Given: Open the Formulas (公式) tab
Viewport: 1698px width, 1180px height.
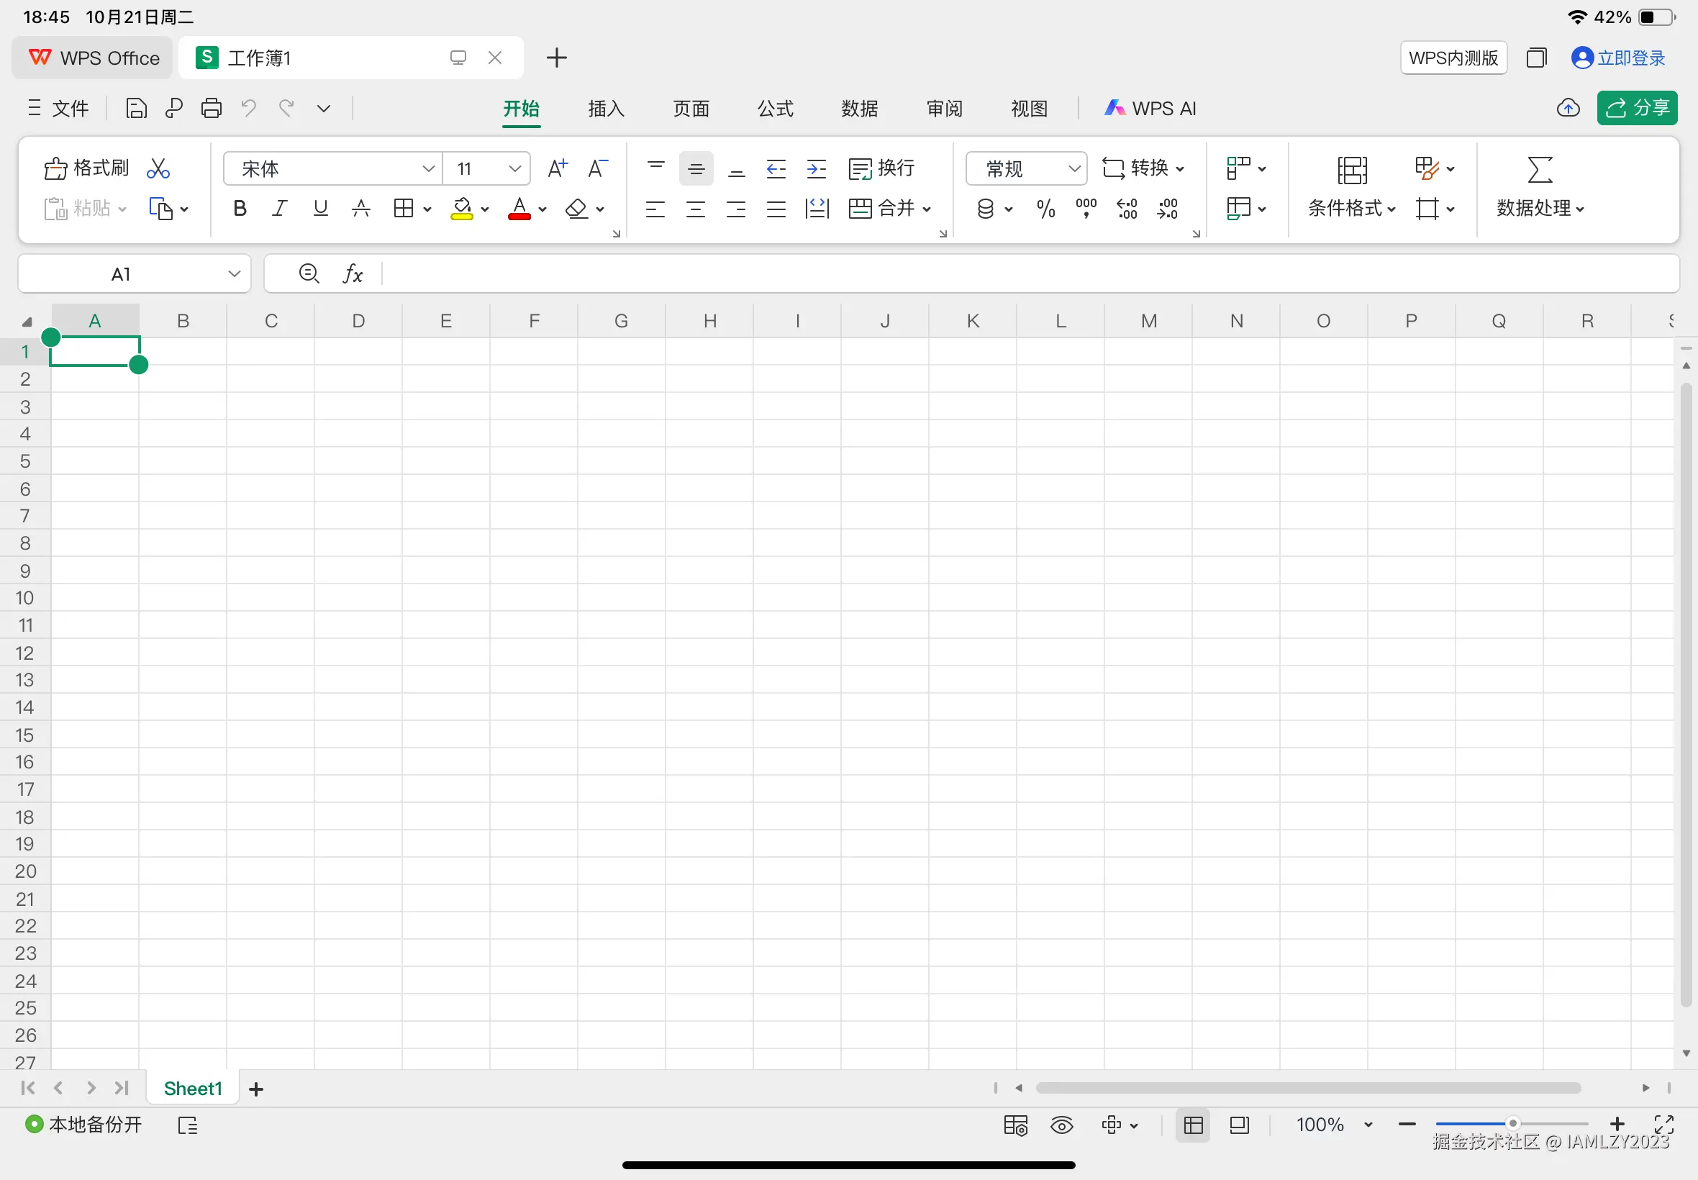Looking at the screenshot, I should coord(776,109).
